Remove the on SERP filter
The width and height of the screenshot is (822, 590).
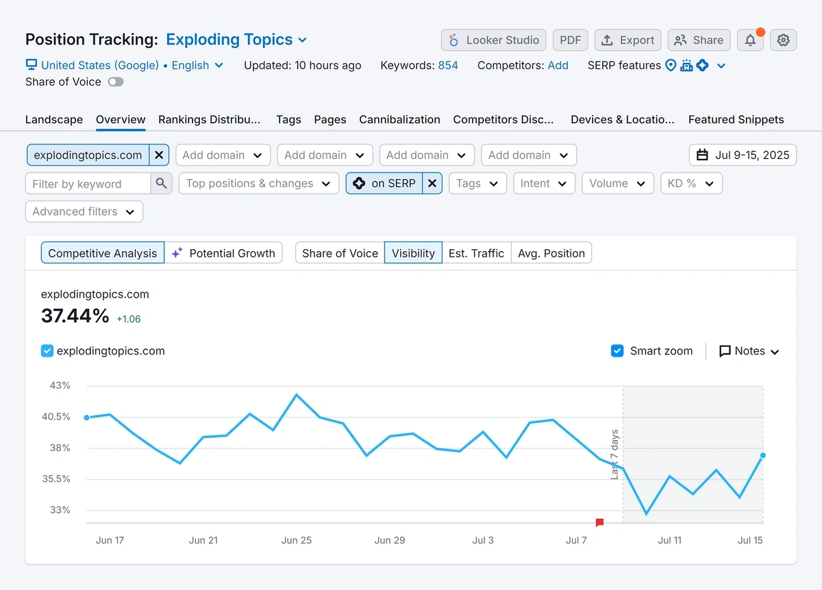coord(432,183)
